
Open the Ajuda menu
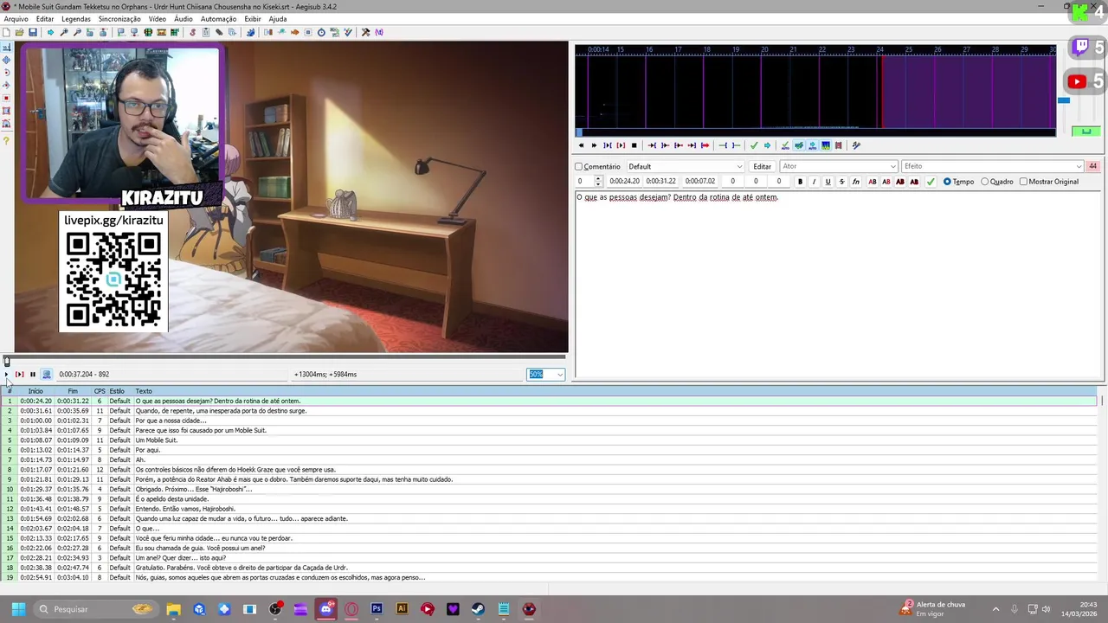(x=277, y=19)
